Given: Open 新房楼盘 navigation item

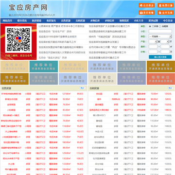Looking at the screenshot, I should point(36,20).
